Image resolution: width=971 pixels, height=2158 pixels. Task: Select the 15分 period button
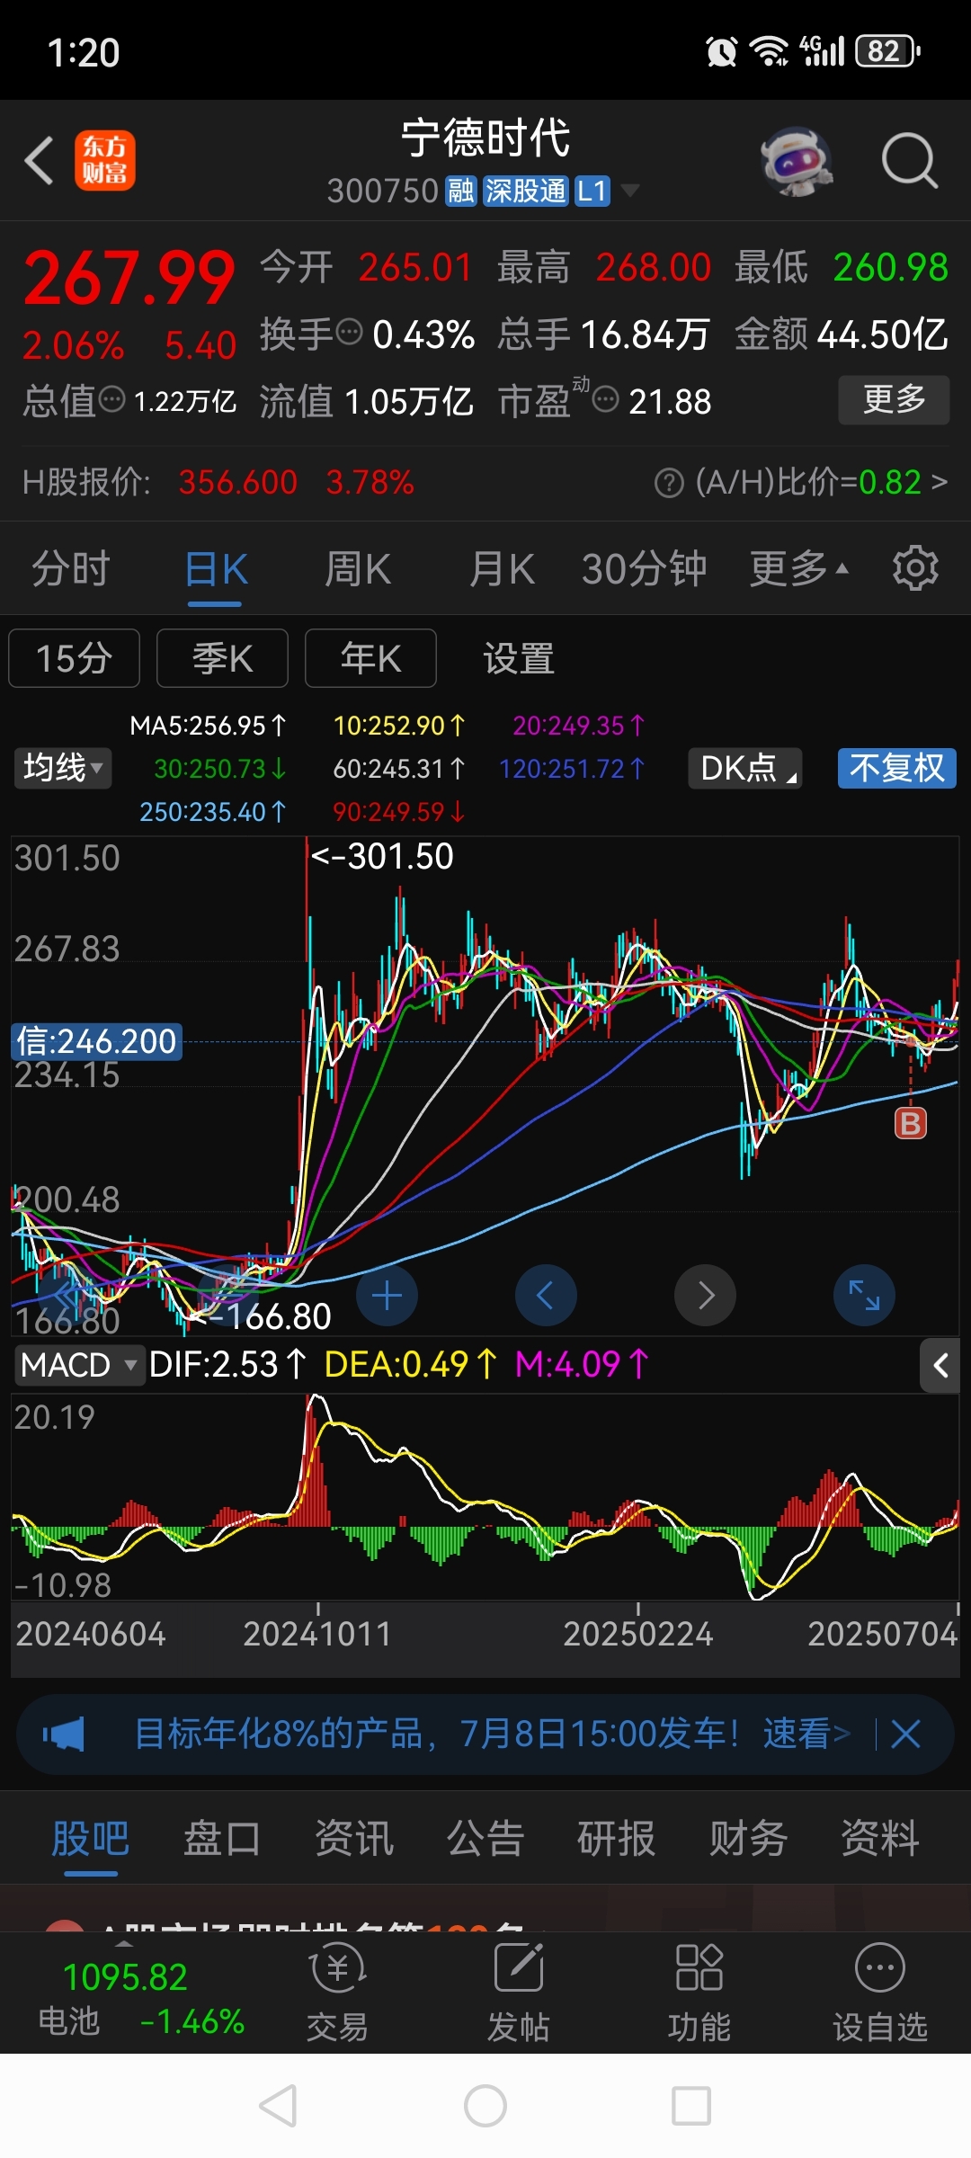coord(75,658)
